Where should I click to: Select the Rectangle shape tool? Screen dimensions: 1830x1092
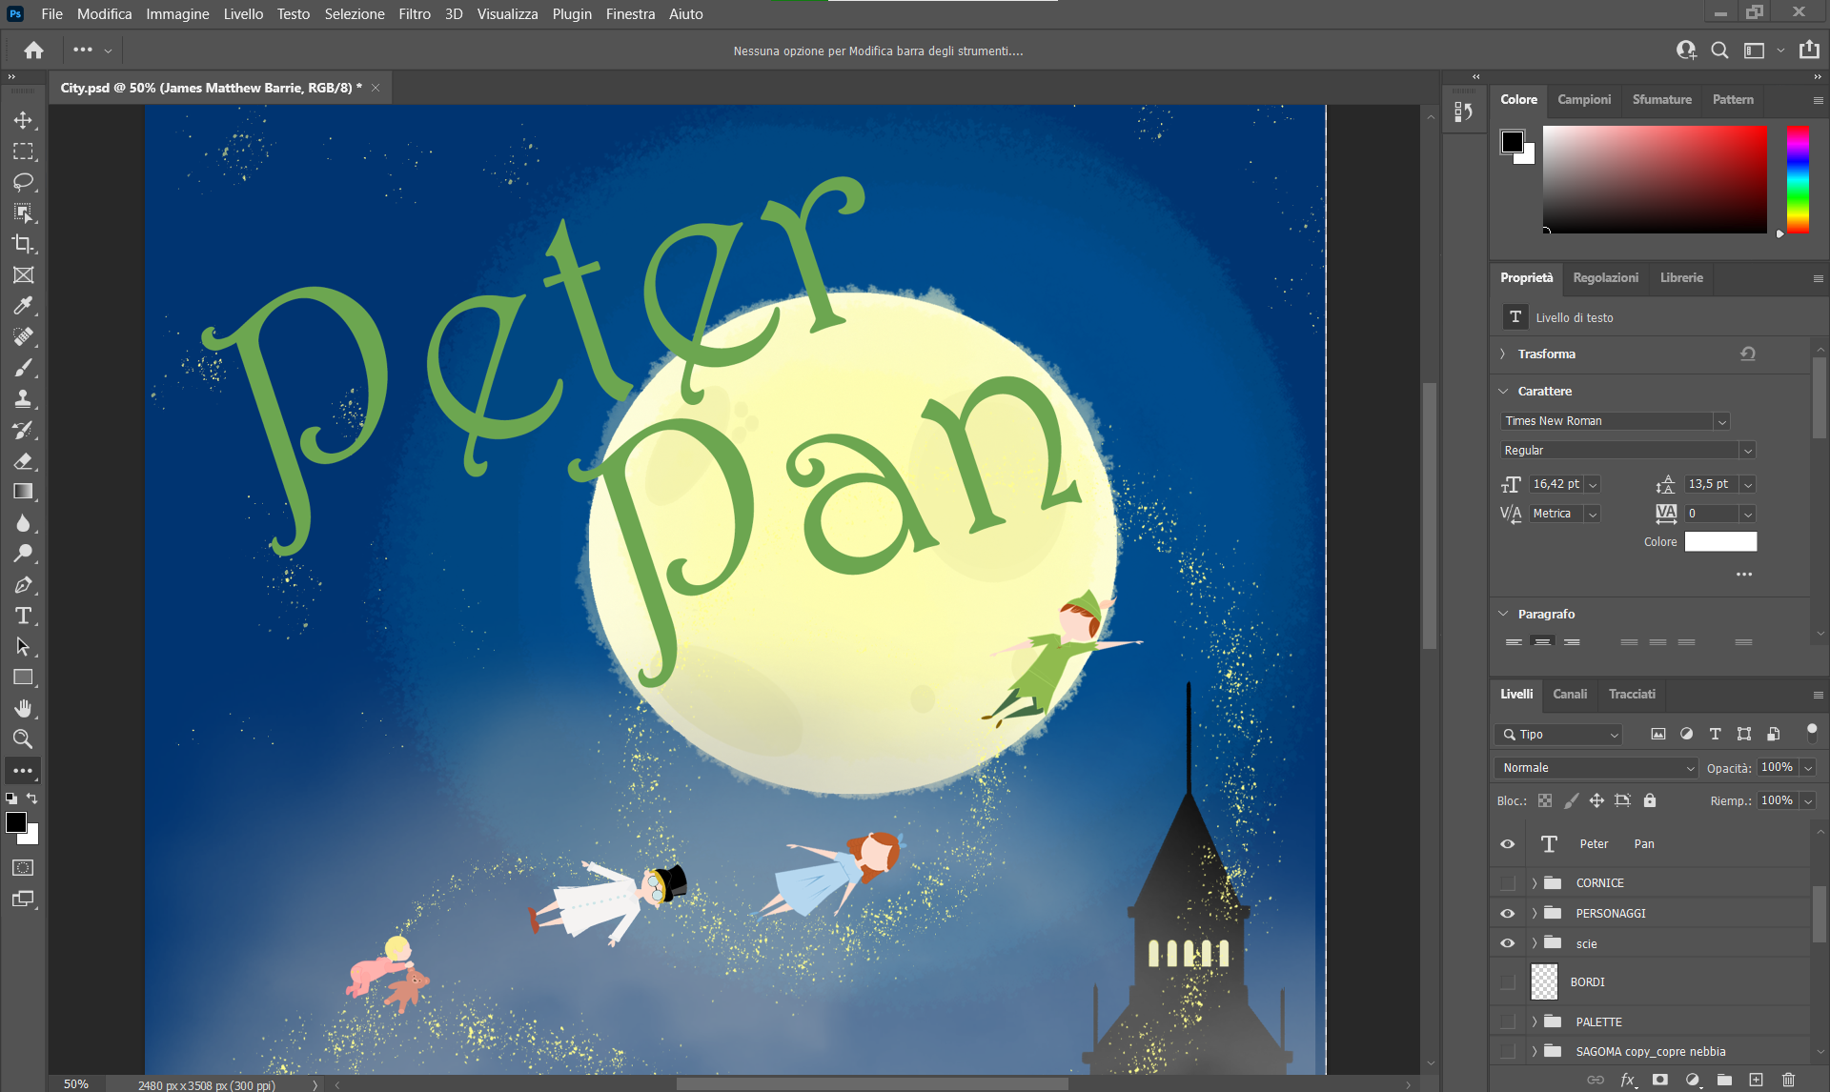pyautogui.click(x=23, y=677)
